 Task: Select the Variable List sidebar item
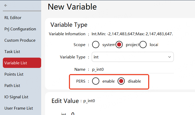coord(22,63)
